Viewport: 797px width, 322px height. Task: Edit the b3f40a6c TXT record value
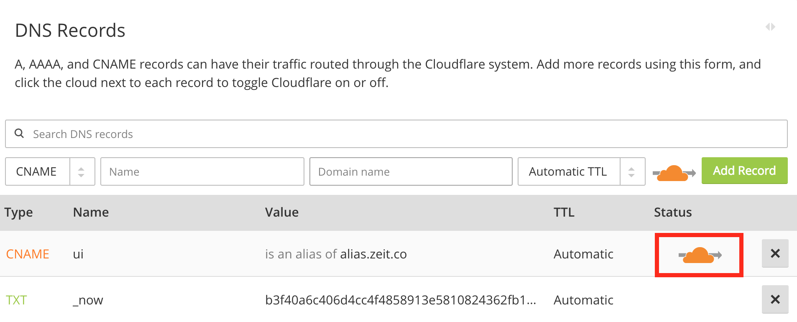[401, 300]
